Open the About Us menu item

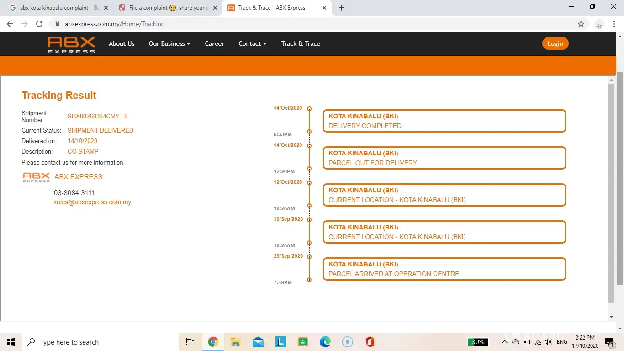[122, 43]
